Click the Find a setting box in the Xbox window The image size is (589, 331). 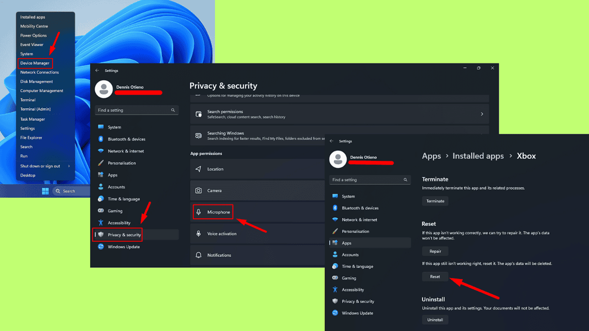[370, 180]
